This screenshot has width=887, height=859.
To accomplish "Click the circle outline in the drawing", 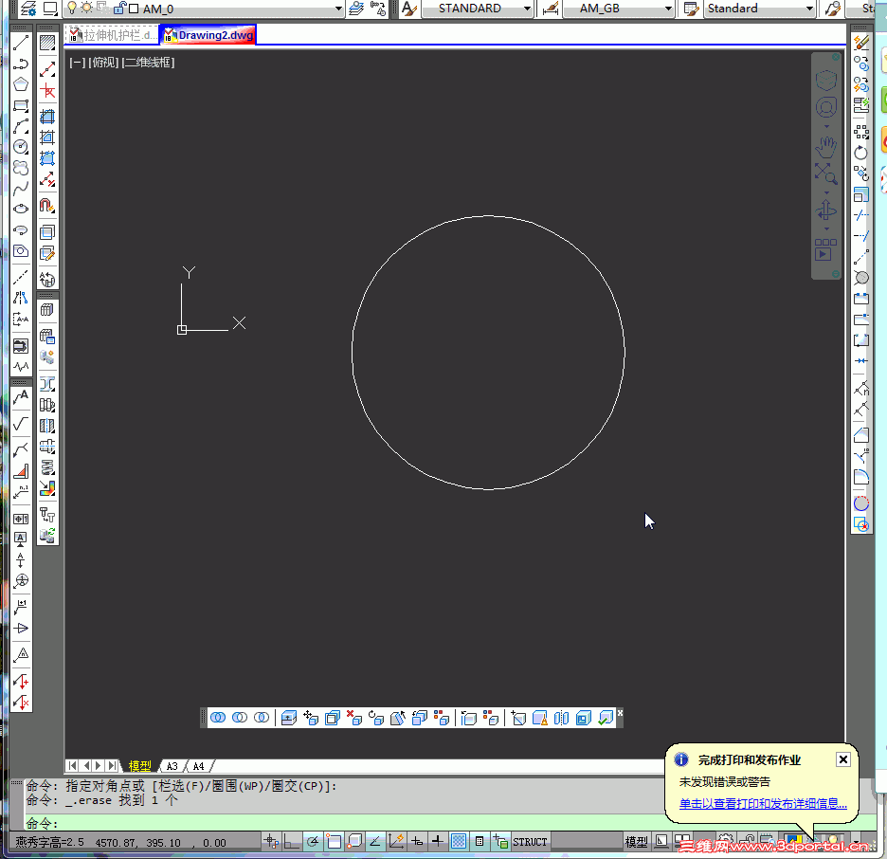I will point(488,216).
